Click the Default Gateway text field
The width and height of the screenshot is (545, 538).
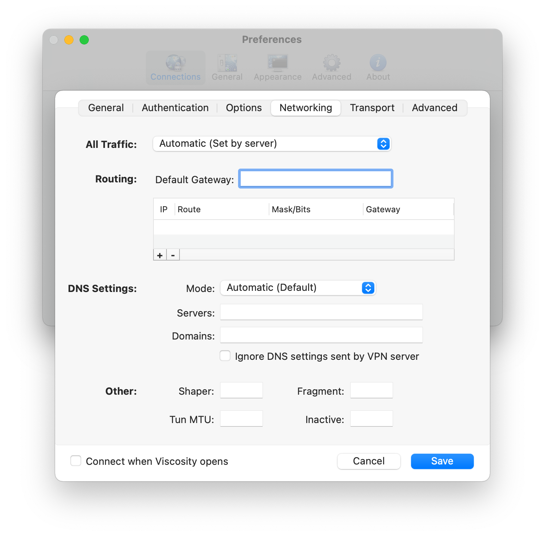[x=316, y=179]
